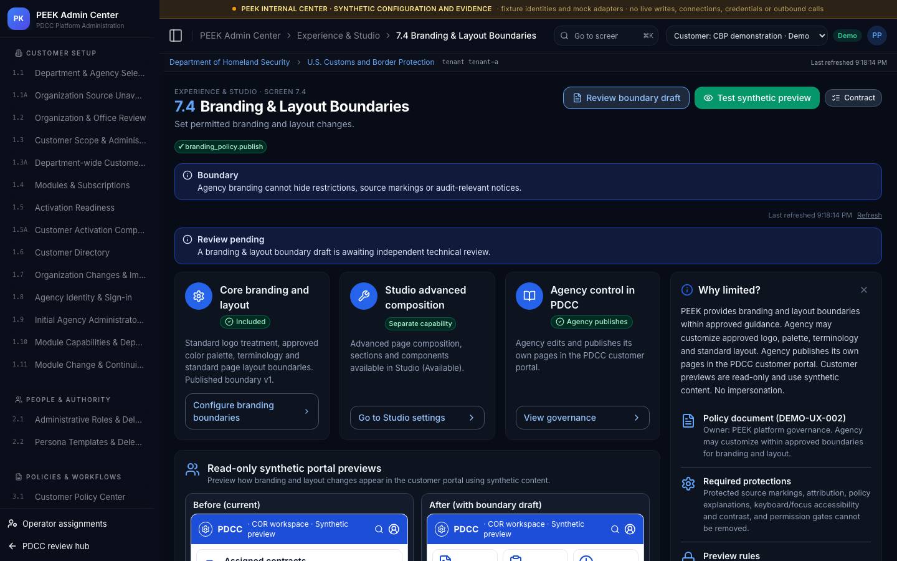
Task: Click the Boundary notice info icon
Action: pyautogui.click(x=187, y=175)
